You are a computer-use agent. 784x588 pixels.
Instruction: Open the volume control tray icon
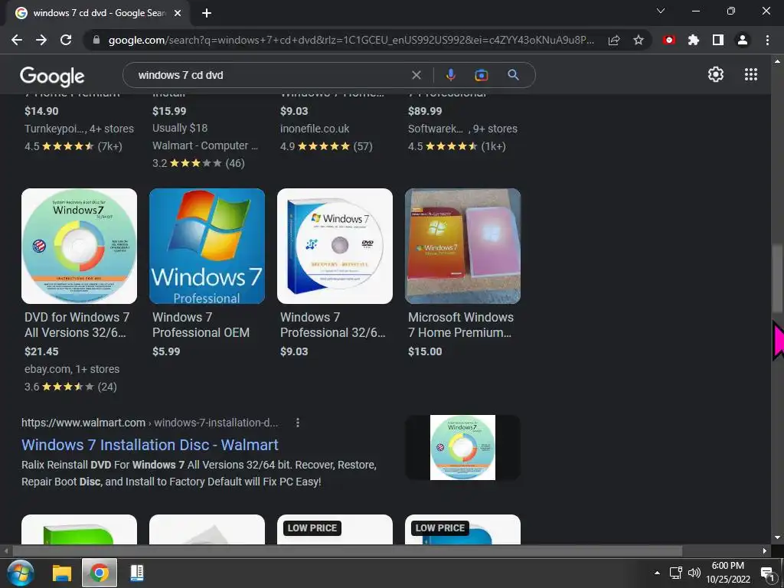[x=694, y=573]
